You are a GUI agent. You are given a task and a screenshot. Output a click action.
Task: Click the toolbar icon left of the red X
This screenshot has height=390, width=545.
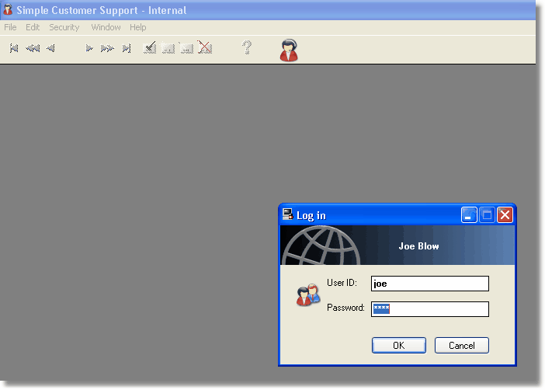186,48
